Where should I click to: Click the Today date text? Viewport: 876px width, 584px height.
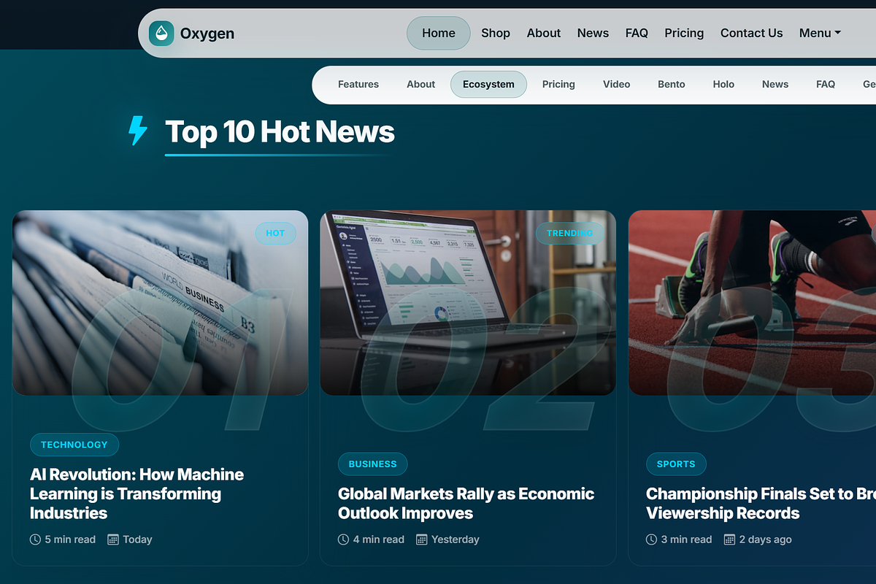click(137, 539)
